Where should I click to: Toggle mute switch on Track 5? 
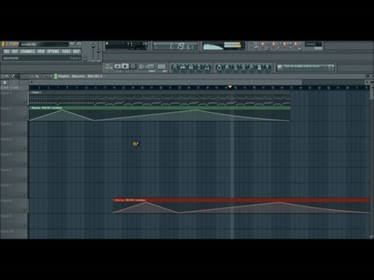click(x=26, y=164)
